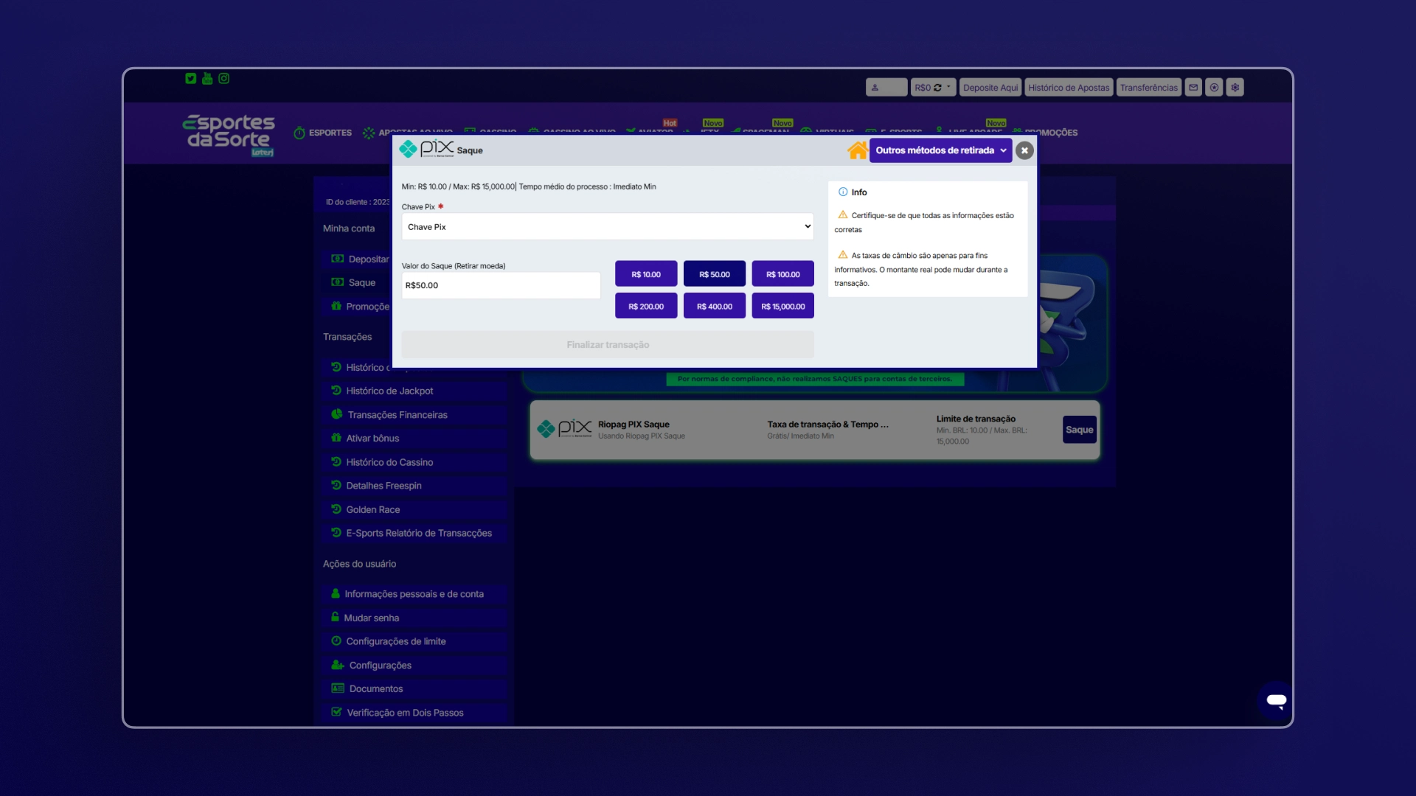
Task: Select the R$ 100.00 quick amount
Action: 782,273
